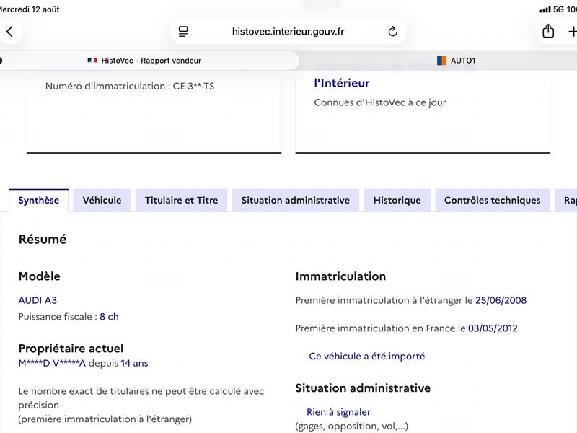Open the Véhicule tab
This screenshot has height=433, width=577.
[102, 201]
